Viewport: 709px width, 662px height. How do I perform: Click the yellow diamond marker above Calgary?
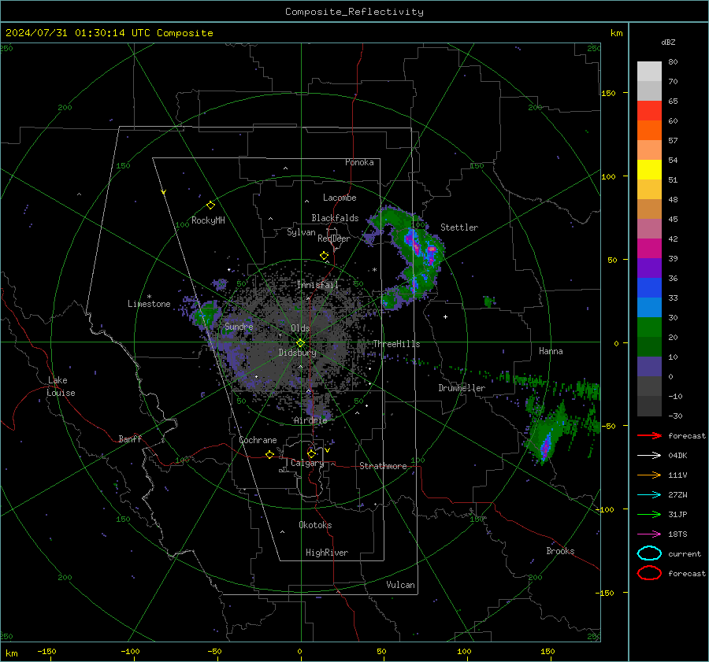(x=311, y=453)
